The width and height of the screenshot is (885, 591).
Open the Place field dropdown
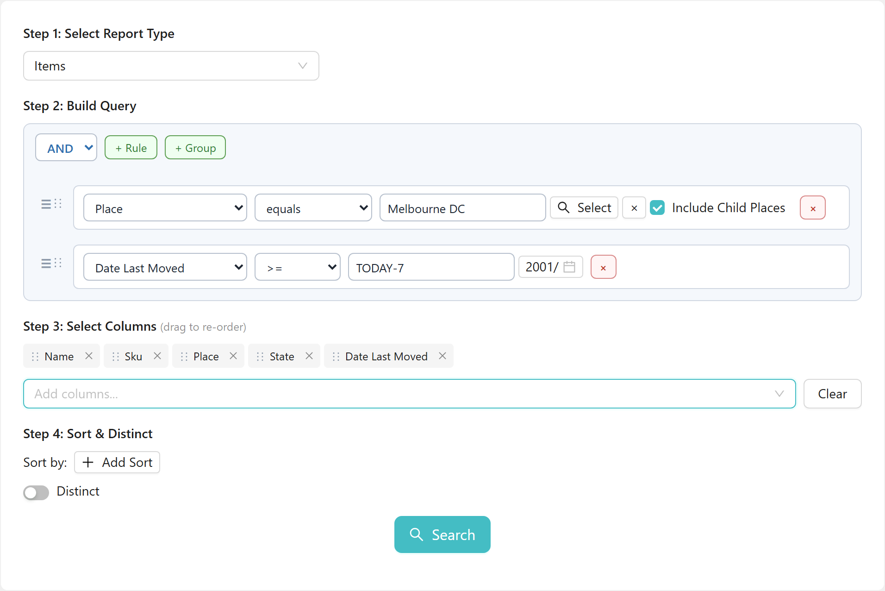click(x=165, y=208)
